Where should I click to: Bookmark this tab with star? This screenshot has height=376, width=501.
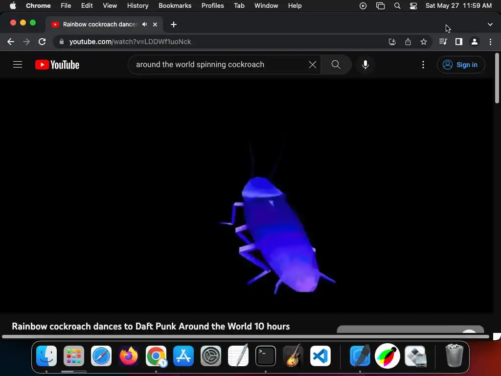click(423, 42)
